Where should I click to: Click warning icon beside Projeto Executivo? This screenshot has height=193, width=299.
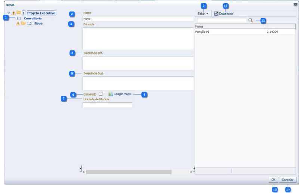(13, 13)
